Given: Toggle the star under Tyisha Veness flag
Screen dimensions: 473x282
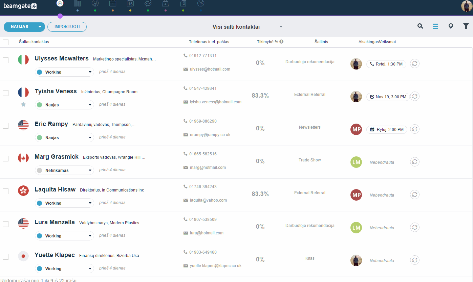Looking at the screenshot, I should coord(23,104).
